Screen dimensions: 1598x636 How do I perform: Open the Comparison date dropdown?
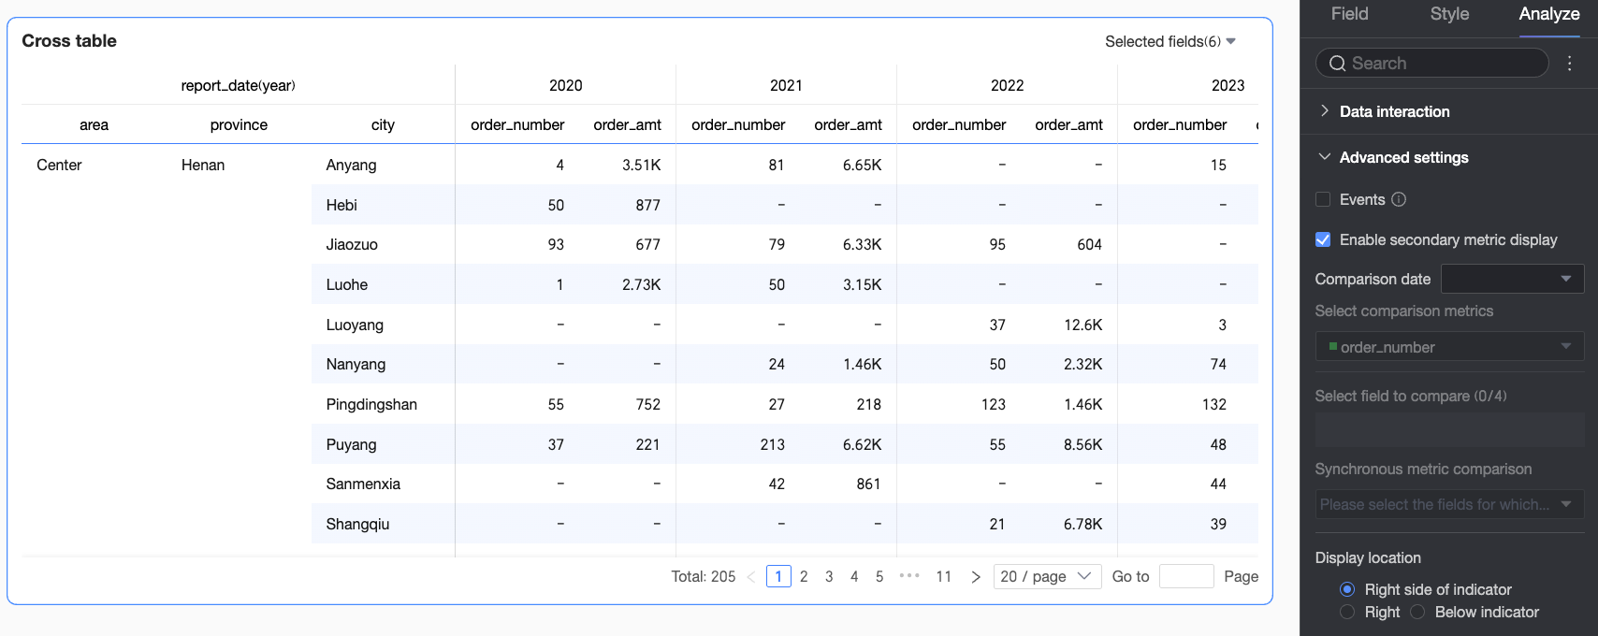(1512, 279)
